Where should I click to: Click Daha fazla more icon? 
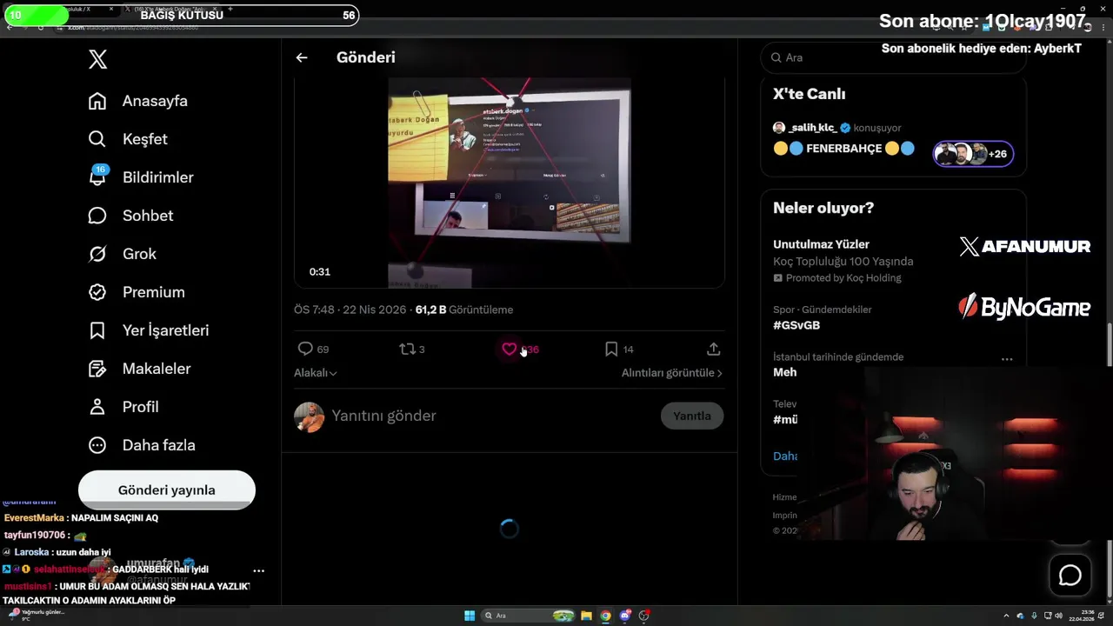point(97,445)
